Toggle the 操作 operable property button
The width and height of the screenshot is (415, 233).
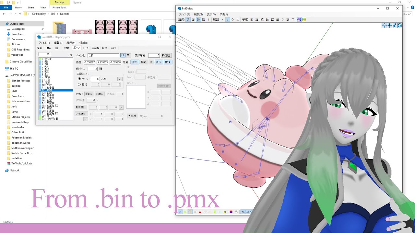(x=168, y=62)
